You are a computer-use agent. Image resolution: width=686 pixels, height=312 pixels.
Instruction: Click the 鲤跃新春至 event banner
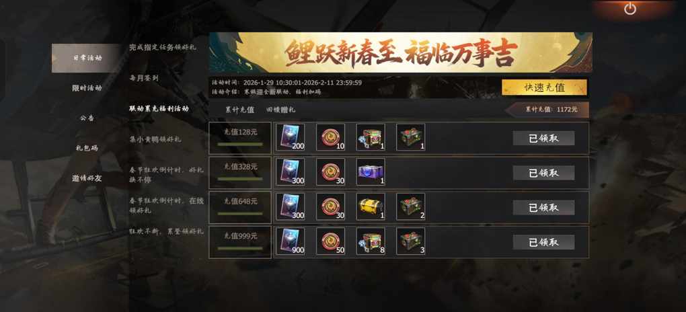coord(400,52)
